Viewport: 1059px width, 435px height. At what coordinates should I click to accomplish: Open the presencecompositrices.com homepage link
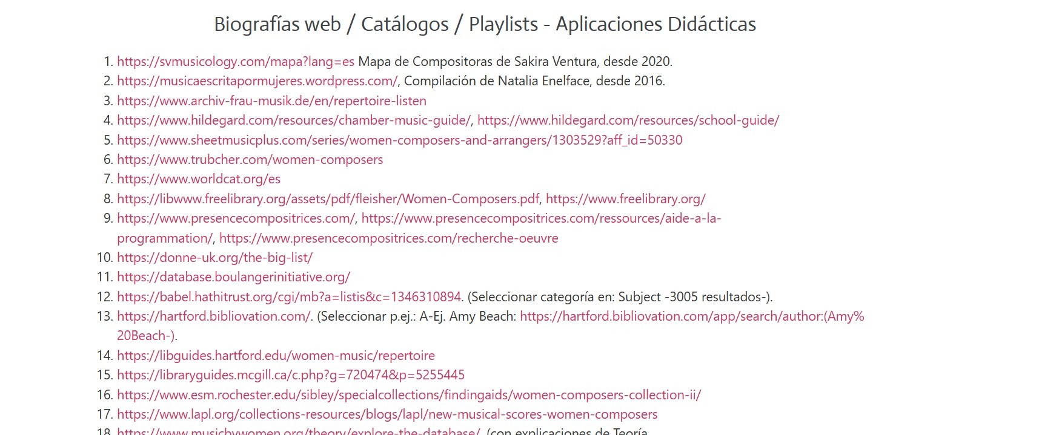[x=236, y=218]
